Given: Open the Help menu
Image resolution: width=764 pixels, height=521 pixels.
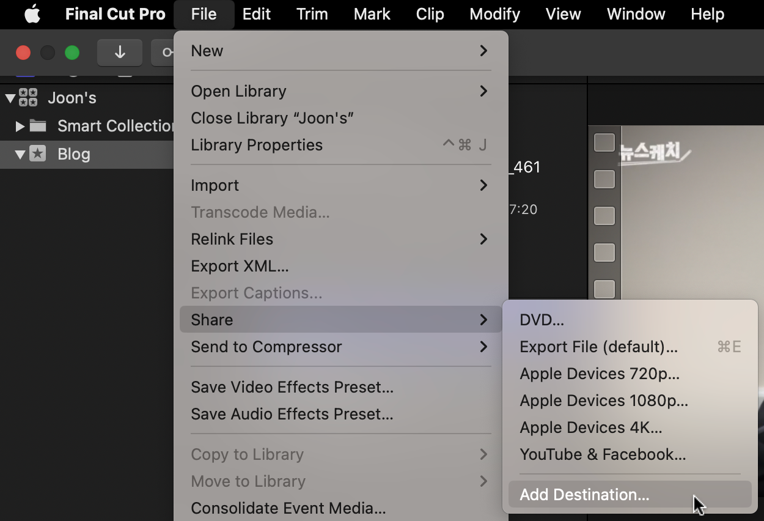Looking at the screenshot, I should coord(708,14).
